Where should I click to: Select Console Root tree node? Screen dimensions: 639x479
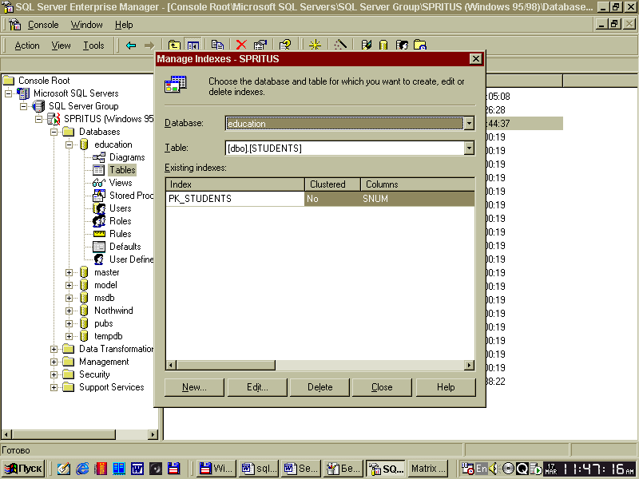44,81
